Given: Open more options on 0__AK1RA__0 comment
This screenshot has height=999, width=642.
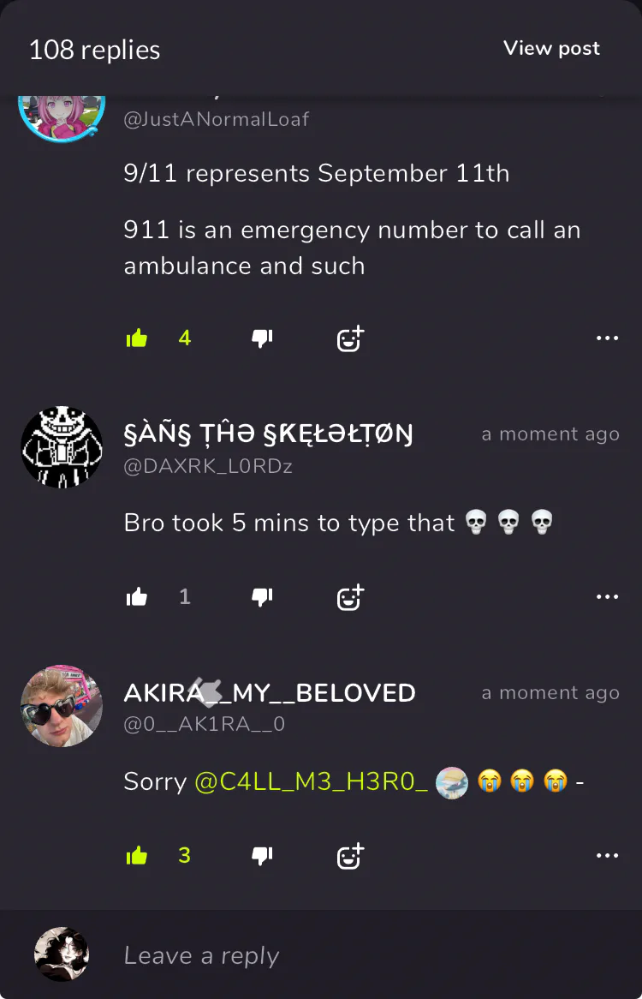Looking at the screenshot, I should click(607, 855).
